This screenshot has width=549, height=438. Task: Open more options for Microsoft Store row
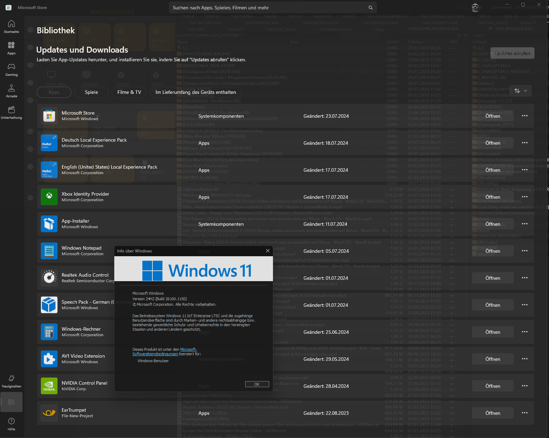(525, 116)
